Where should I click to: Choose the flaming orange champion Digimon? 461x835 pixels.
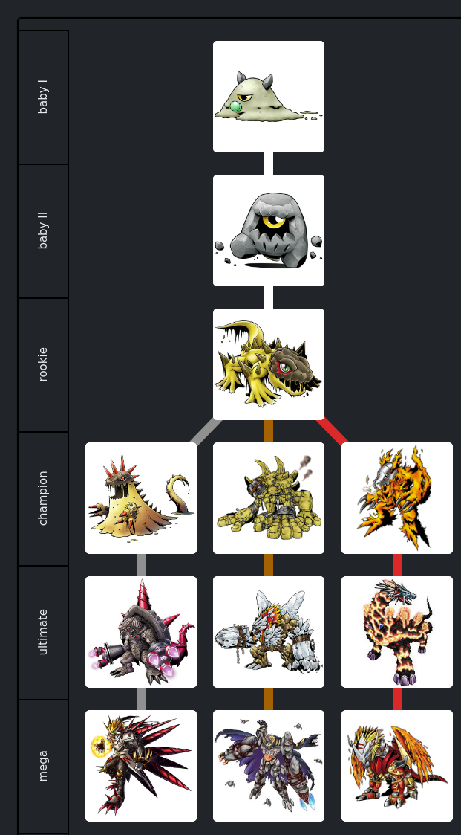[x=396, y=498]
